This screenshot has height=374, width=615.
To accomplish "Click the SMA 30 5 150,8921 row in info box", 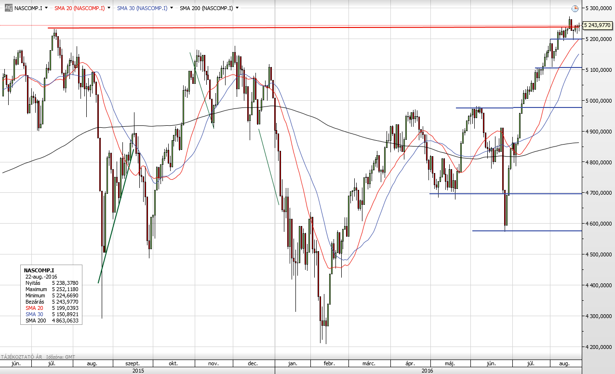I will click(52, 314).
